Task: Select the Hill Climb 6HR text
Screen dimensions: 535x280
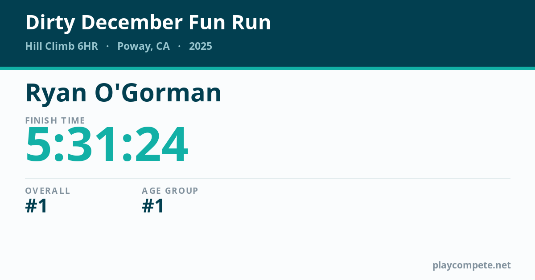Action: tap(62, 46)
